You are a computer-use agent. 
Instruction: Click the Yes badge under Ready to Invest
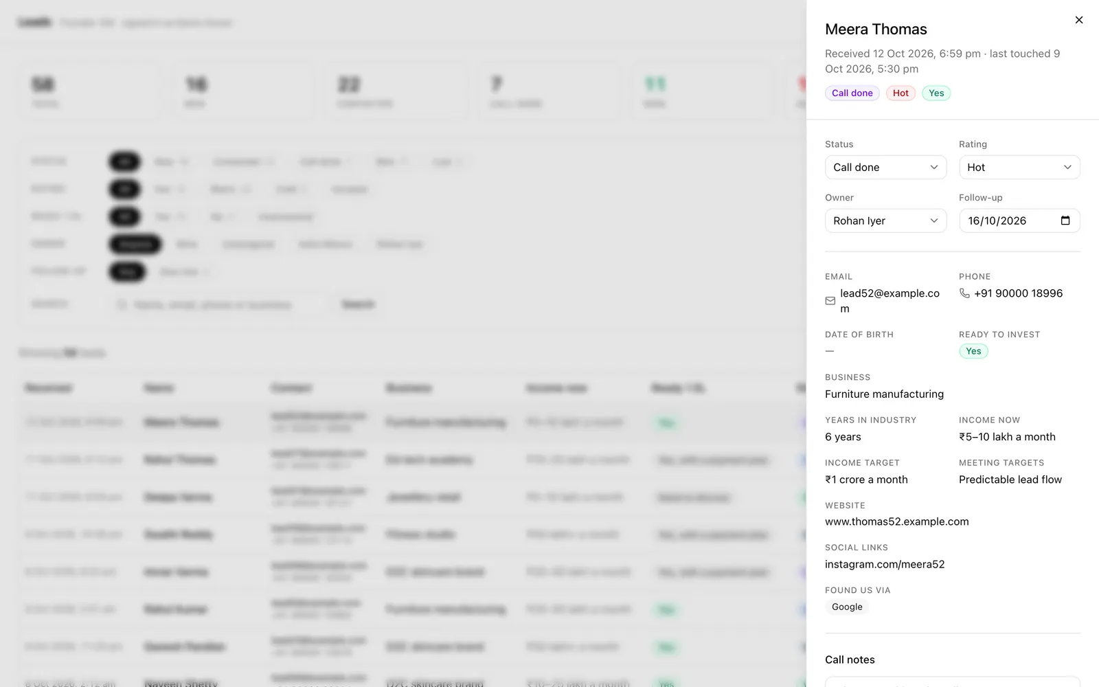[x=973, y=351]
